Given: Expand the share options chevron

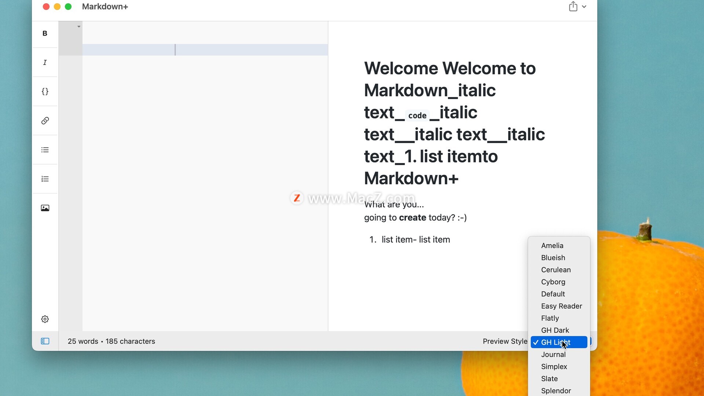Looking at the screenshot, I should point(584,7).
